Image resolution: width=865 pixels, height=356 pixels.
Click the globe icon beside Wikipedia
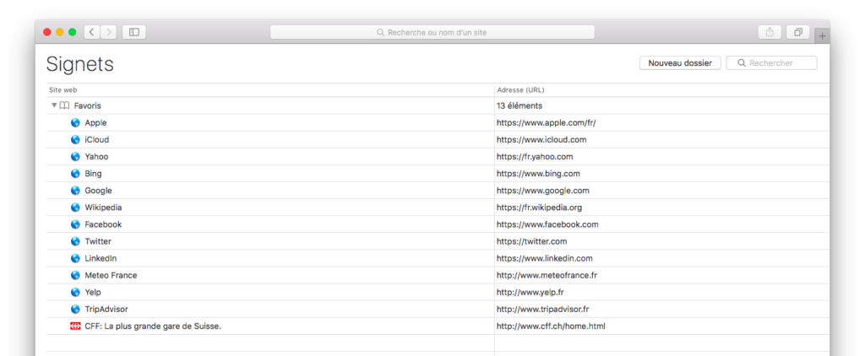click(75, 208)
